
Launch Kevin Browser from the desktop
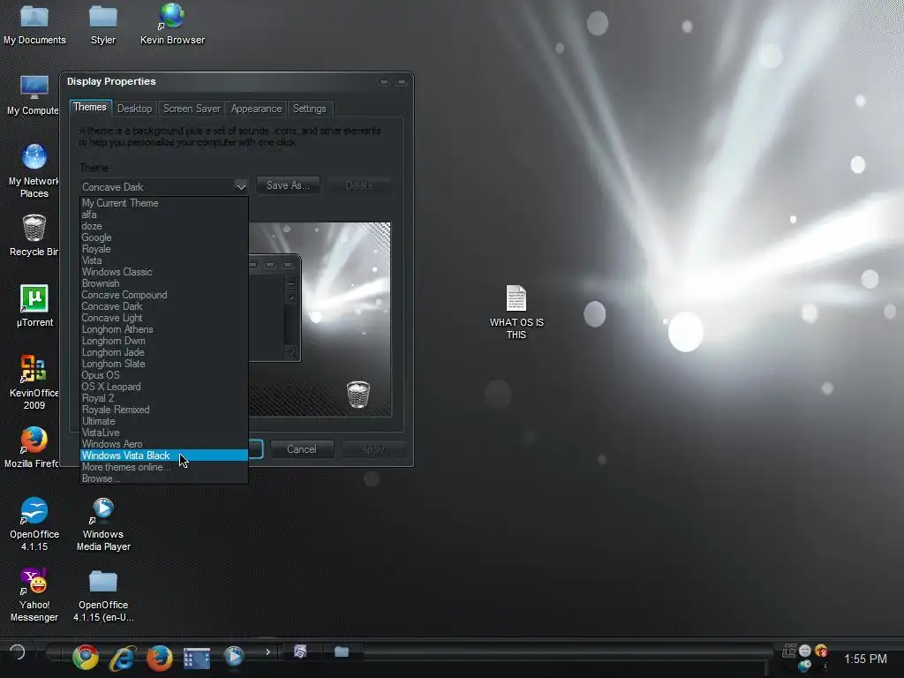pos(172,24)
